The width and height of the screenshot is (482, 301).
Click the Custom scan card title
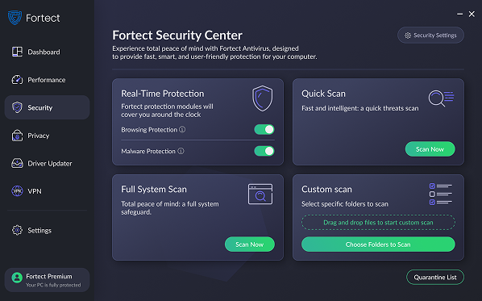(x=326, y=189)
